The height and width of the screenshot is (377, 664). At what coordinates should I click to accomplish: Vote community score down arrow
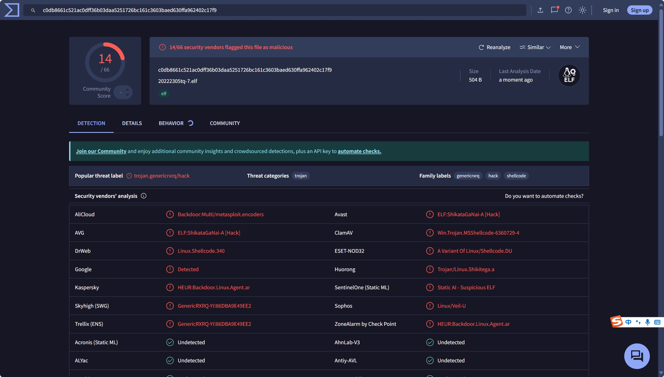click(127, 95)
